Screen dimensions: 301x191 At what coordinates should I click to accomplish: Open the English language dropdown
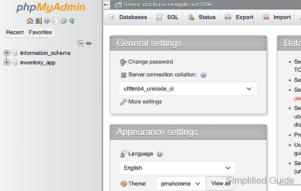177,168
